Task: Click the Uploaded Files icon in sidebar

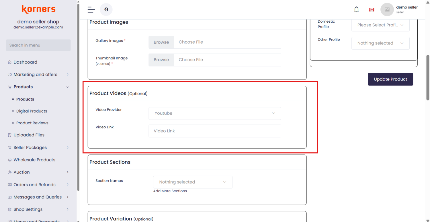Action: point(10,135)
